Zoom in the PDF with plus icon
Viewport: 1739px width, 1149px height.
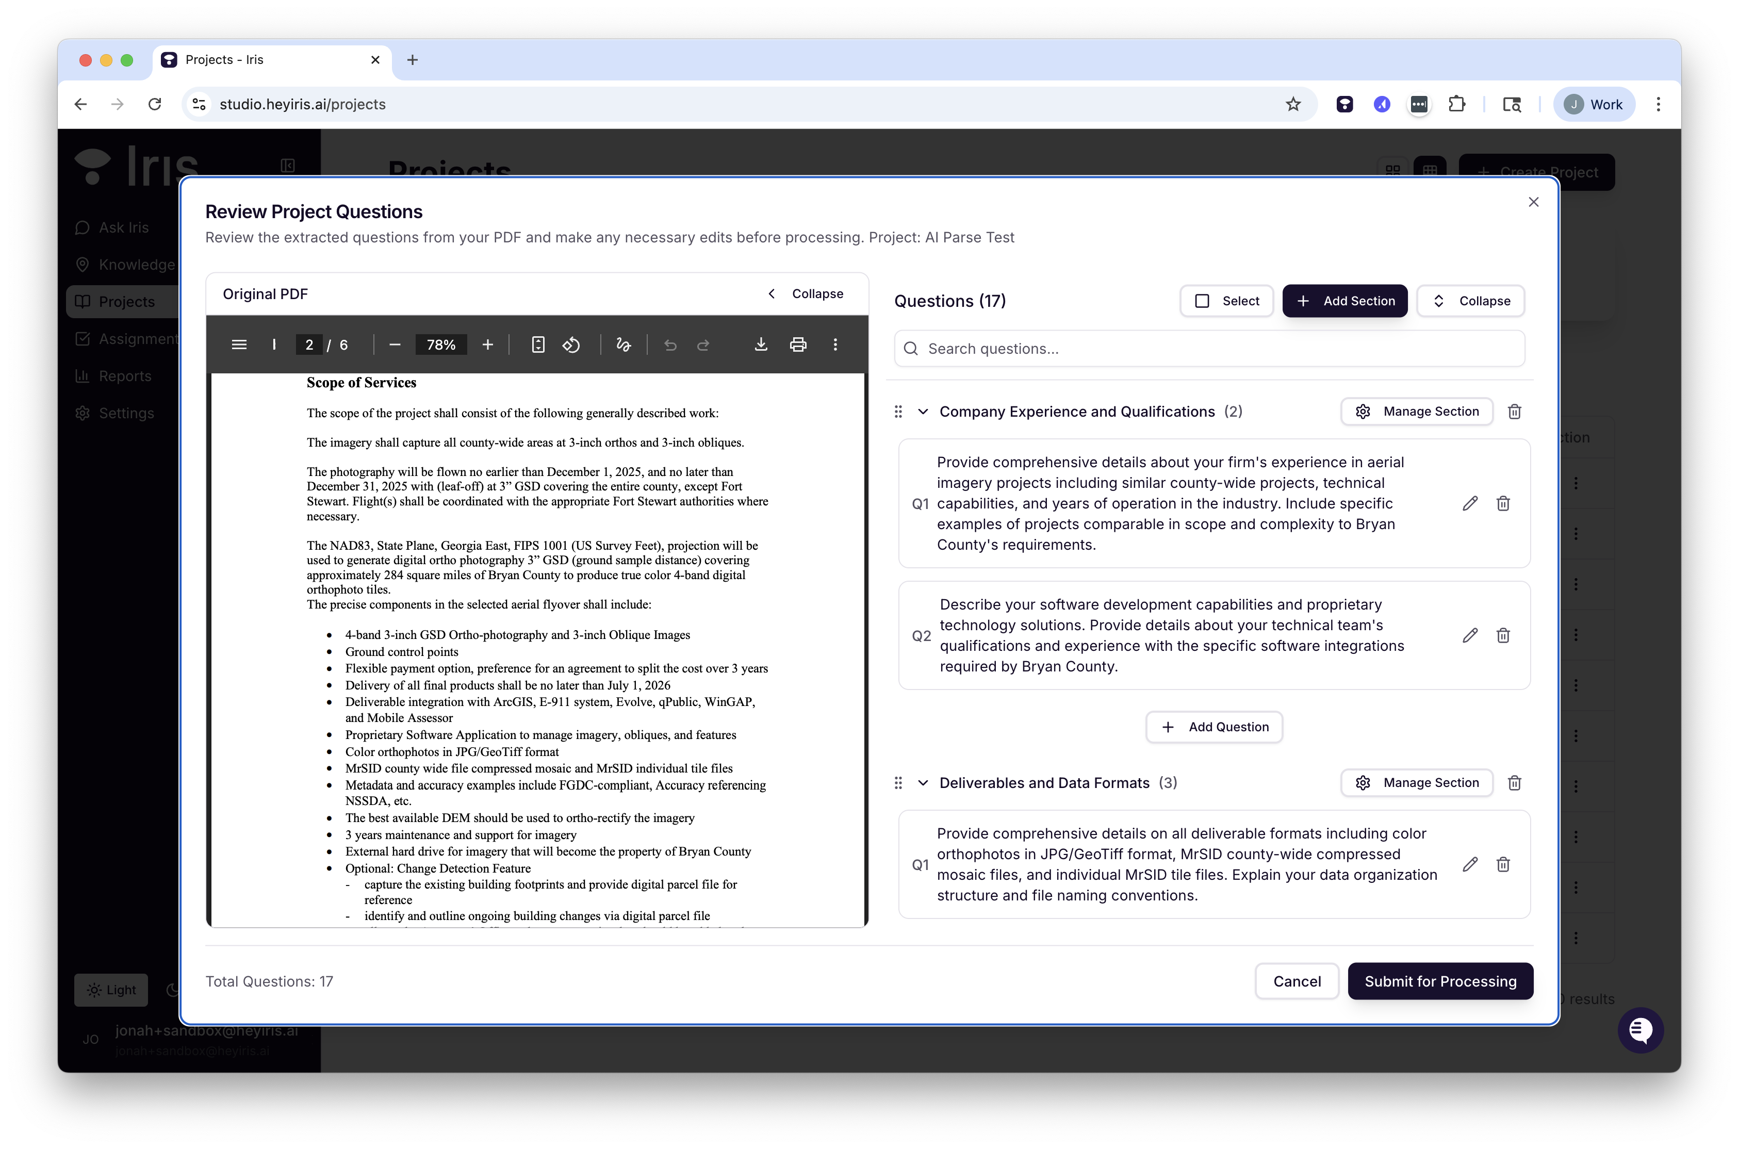pyautogui.click(x=487, y=344)
